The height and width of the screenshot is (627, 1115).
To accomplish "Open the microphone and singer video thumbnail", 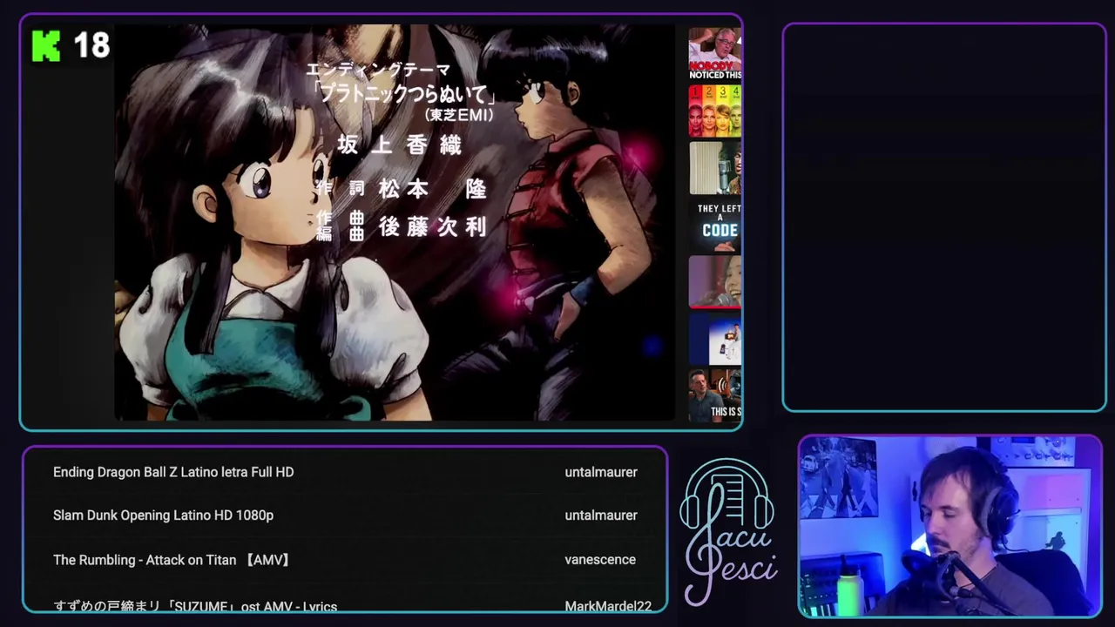I will (715, 167).
